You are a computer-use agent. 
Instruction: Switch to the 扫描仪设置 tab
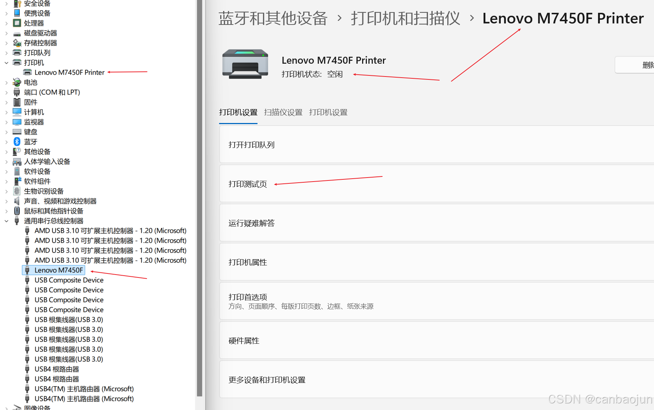283,112
